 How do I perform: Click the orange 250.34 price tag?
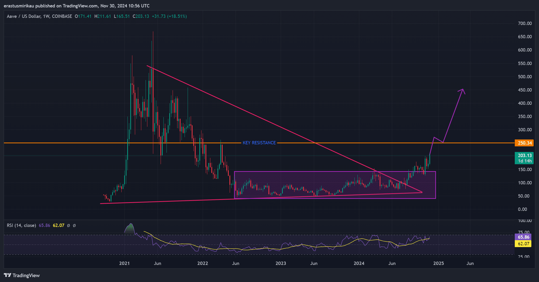(524, 143)
